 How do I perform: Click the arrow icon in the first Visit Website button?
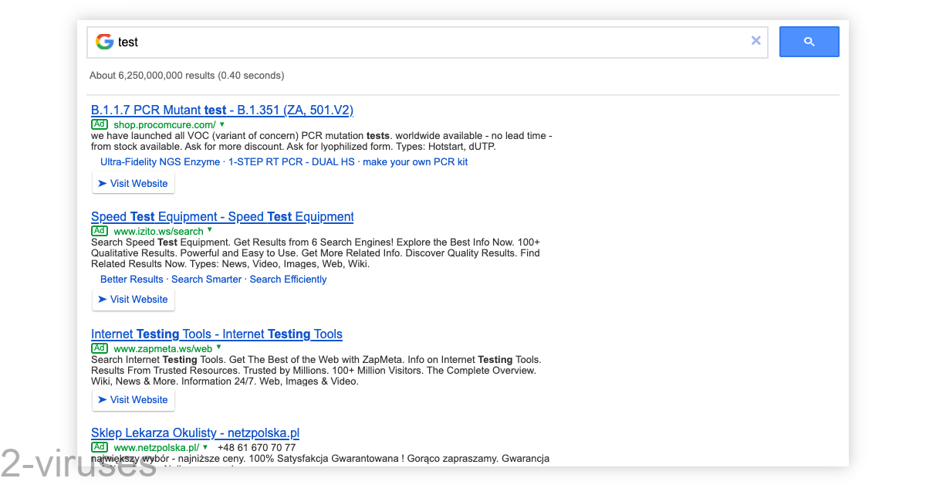point(104,183)
